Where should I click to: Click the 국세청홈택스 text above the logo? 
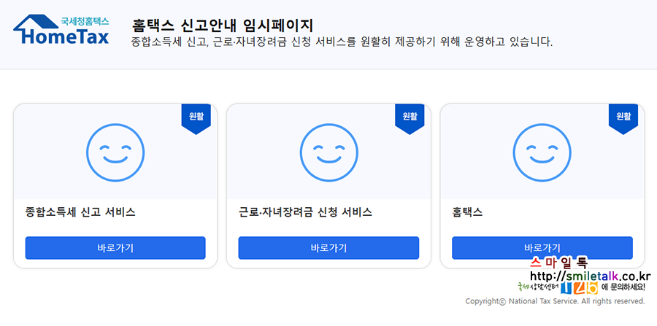(85, 20)
